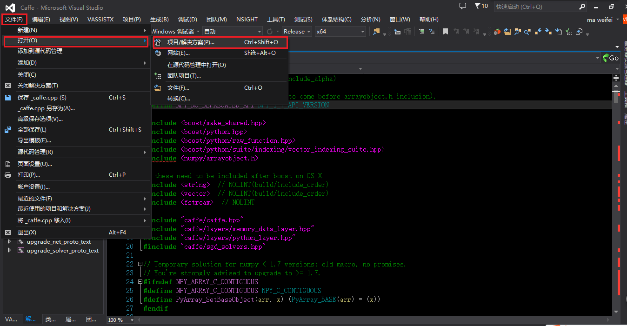Open the 工具(T) menu
Screen dimensions: 627x326
coord(276,19)
